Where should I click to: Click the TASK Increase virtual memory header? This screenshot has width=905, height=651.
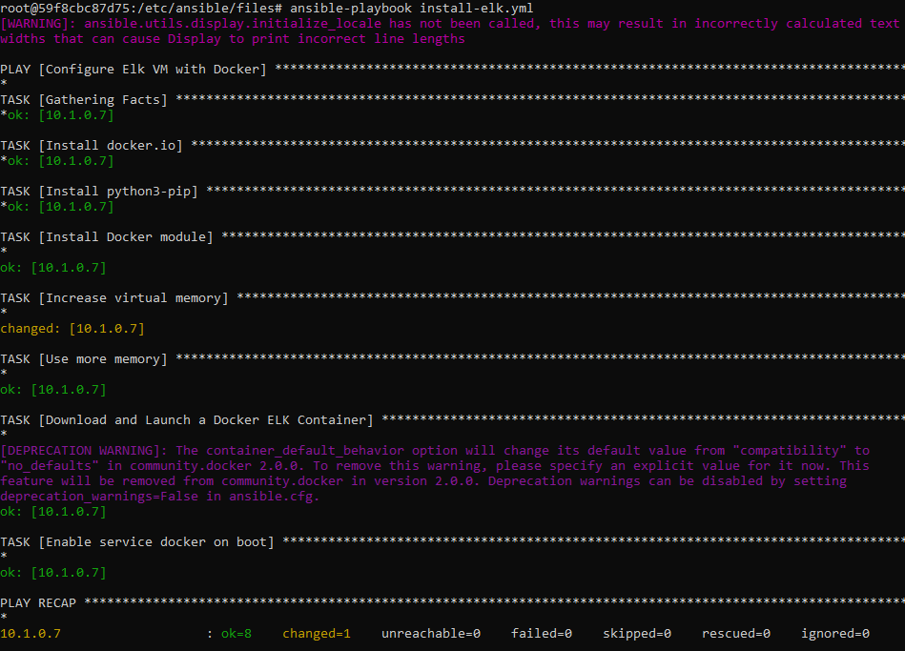tap(114, 297)
